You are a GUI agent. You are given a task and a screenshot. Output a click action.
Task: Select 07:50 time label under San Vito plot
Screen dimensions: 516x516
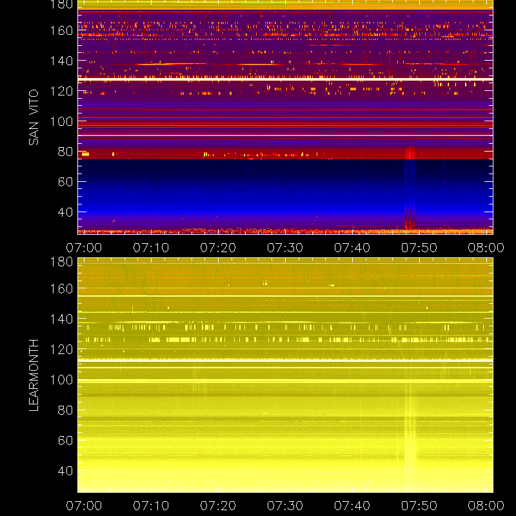click(x=419, y=248)
